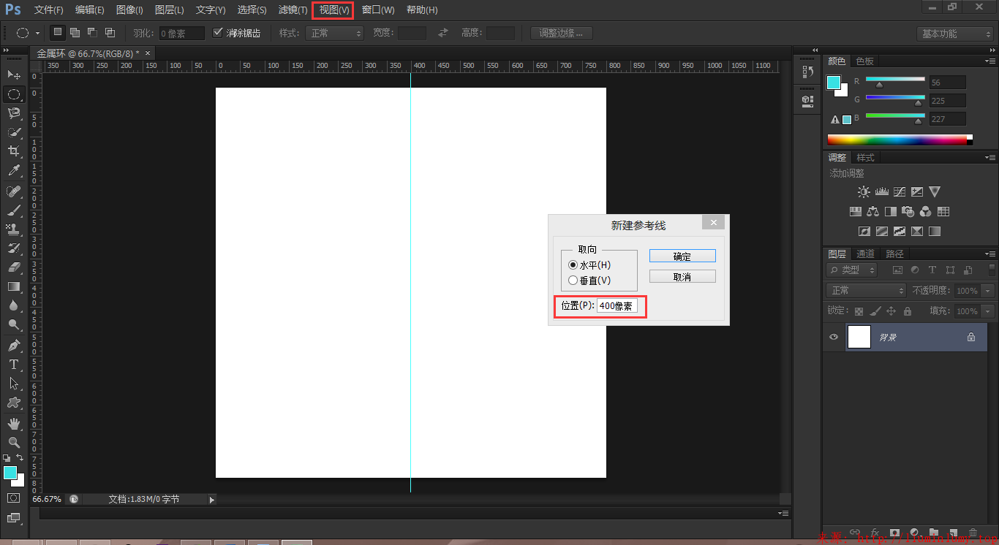Open the History panel icon
This screenshot has height=545, width=999.
807,72
